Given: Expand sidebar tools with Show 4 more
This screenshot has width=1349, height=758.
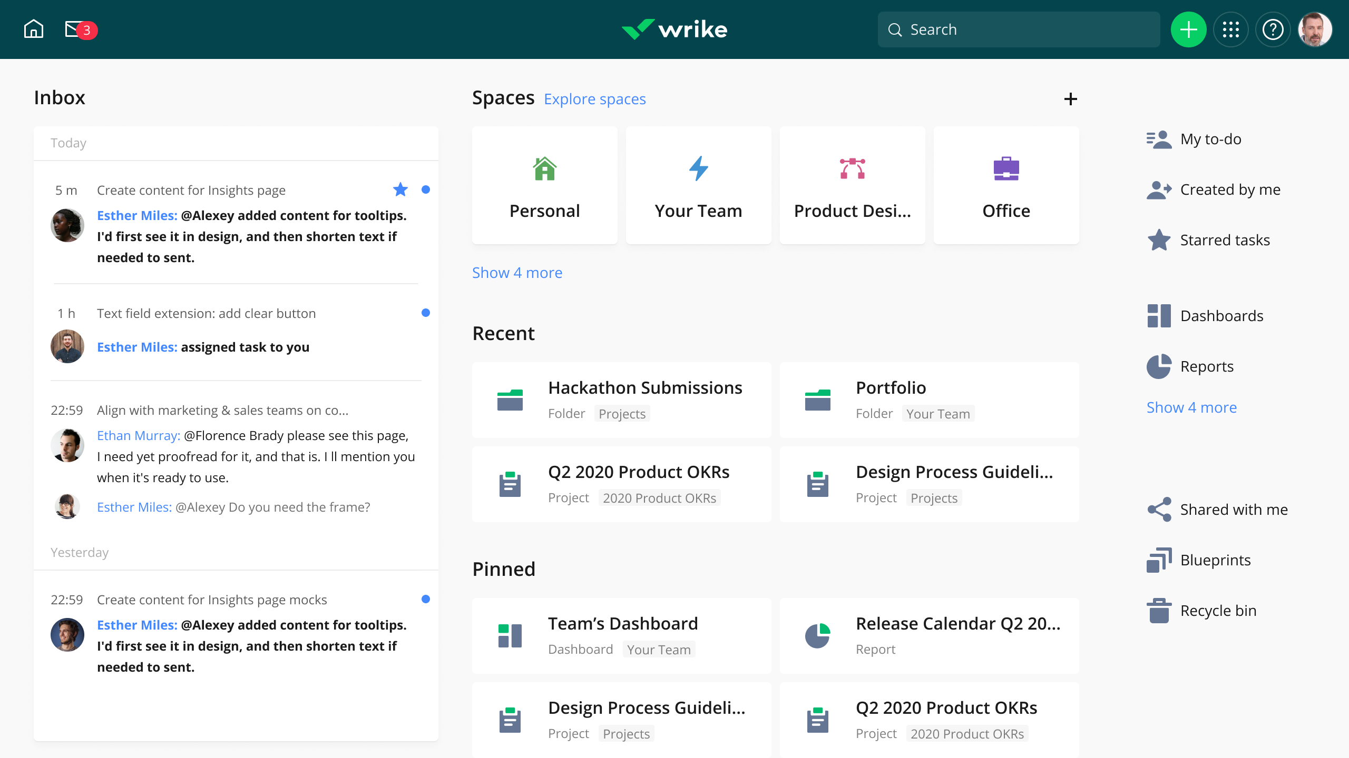Looking at the screenshot, I should click(1191, 407).
